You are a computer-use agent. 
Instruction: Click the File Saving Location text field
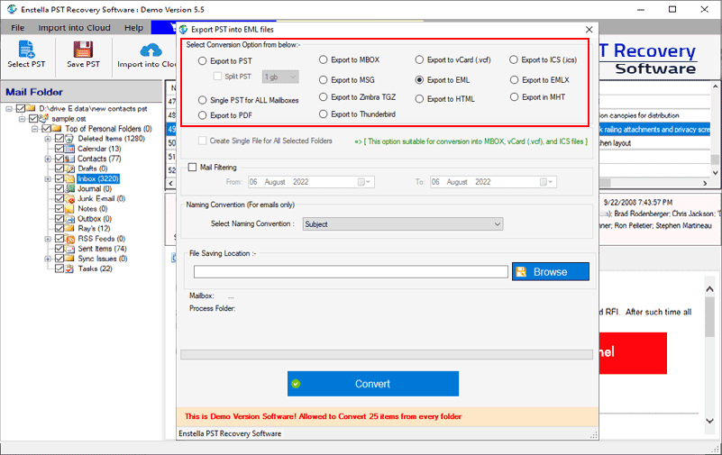(351, 271)
